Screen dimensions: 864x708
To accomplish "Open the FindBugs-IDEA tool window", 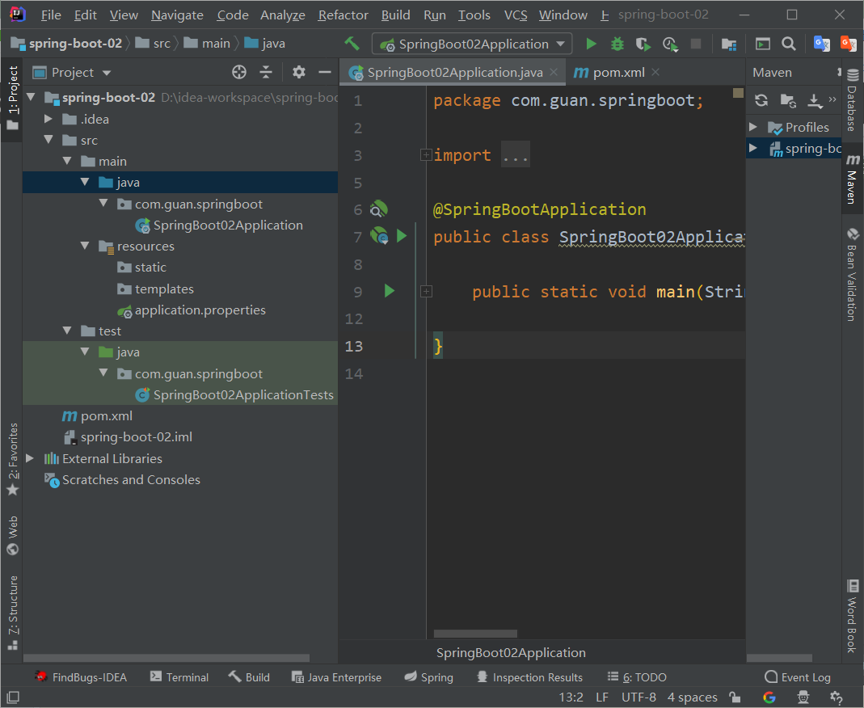I will click(x=81, y=677).
